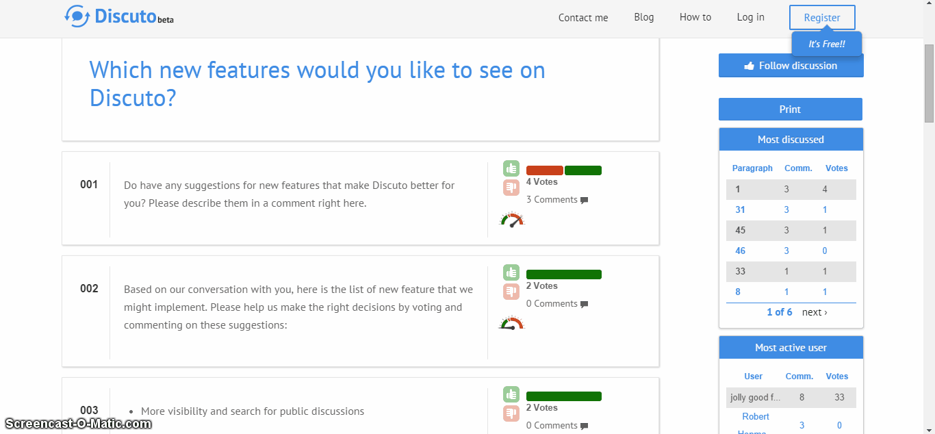Go to next page of Most discussed
The width and height of the screenshot is (935, 434).
tap(815, 312)
